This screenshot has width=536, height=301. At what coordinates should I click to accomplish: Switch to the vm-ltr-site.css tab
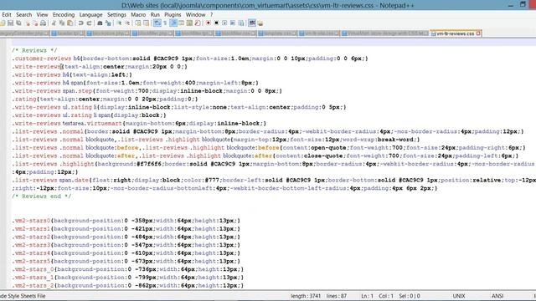[x=319, y=33]
